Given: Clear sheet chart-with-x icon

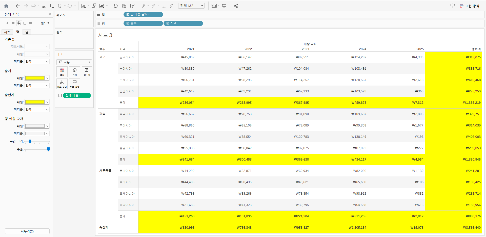Looking at the screenshot, I should point(102,6).
